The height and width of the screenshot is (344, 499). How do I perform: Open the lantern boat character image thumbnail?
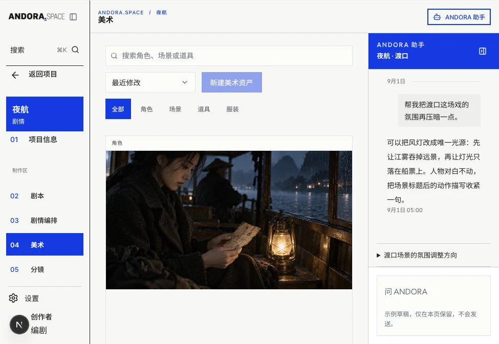(229, 220)
